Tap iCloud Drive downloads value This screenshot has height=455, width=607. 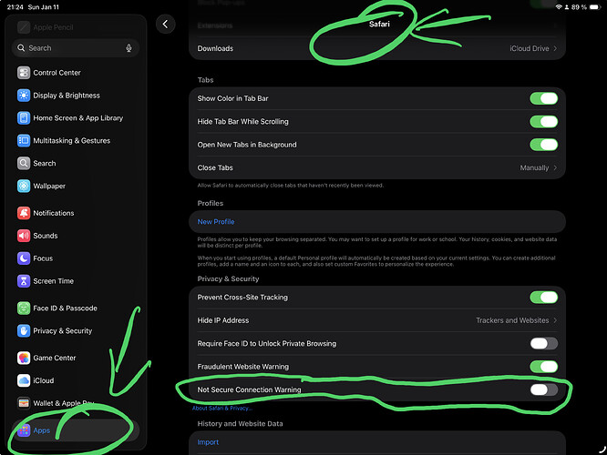530,48
